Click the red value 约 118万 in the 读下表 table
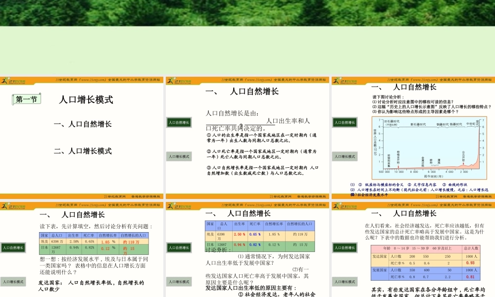The width and height of the screenshot is (495, 297). click(131, 242)
